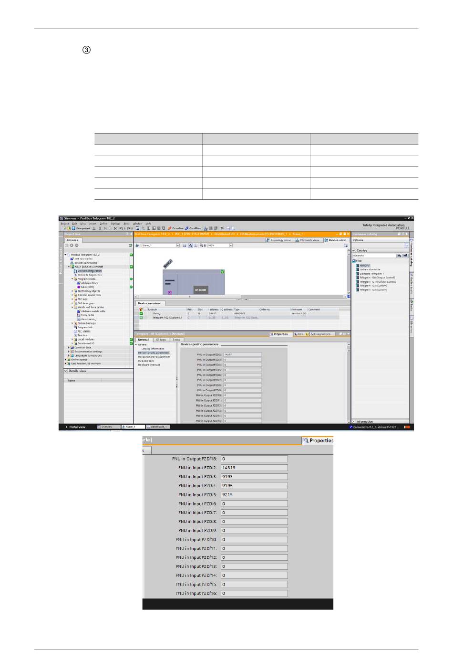Viewport: 453px width, 663px height.
Task: Collapse the Program blocks folder
Action: pos(72,279)
